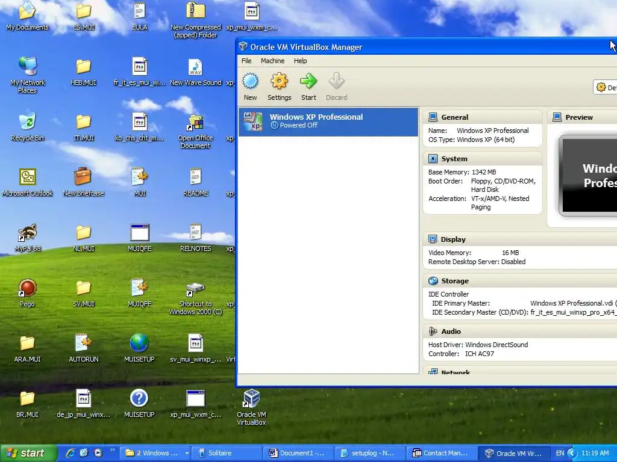Click the taskbar clock showing 11:19 AM
This screenshot has height=462, width=617.
pos(595,453)
